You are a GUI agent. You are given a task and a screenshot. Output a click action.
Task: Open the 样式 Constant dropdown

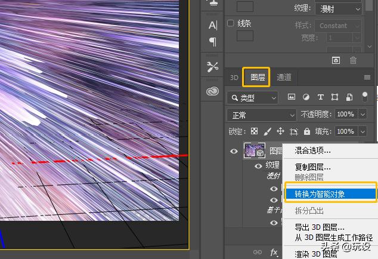338,26
